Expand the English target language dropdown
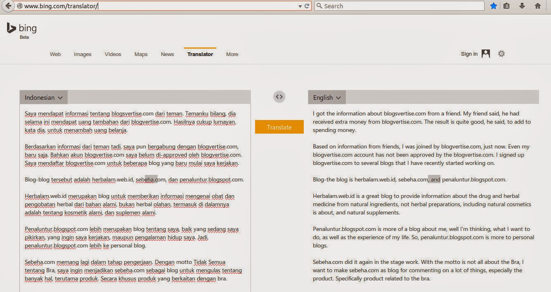The width and height of the screenshot is (551, 292). coord(327,98)
